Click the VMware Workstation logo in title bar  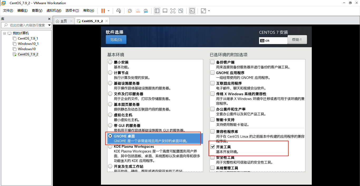point(3,3)
